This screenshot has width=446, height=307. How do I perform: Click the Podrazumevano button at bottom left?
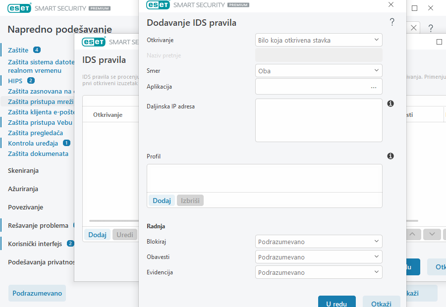tap(37, 293)
